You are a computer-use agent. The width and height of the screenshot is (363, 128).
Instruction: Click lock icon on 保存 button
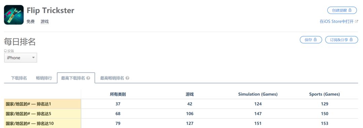click(315, 39)
